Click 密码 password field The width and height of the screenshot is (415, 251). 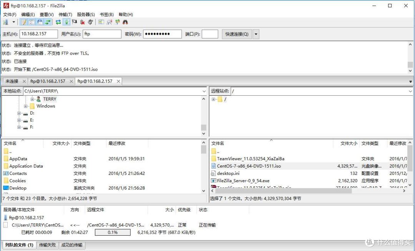(x=162, y=34)
